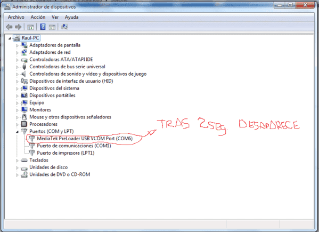Open the Archivo menu
This screenshot has width=319, height=232.
pyautogui.click(x=16, y=17)
